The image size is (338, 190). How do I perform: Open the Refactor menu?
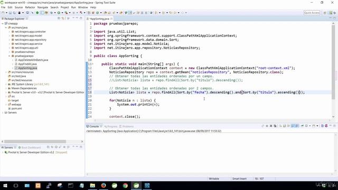[30, 7]
